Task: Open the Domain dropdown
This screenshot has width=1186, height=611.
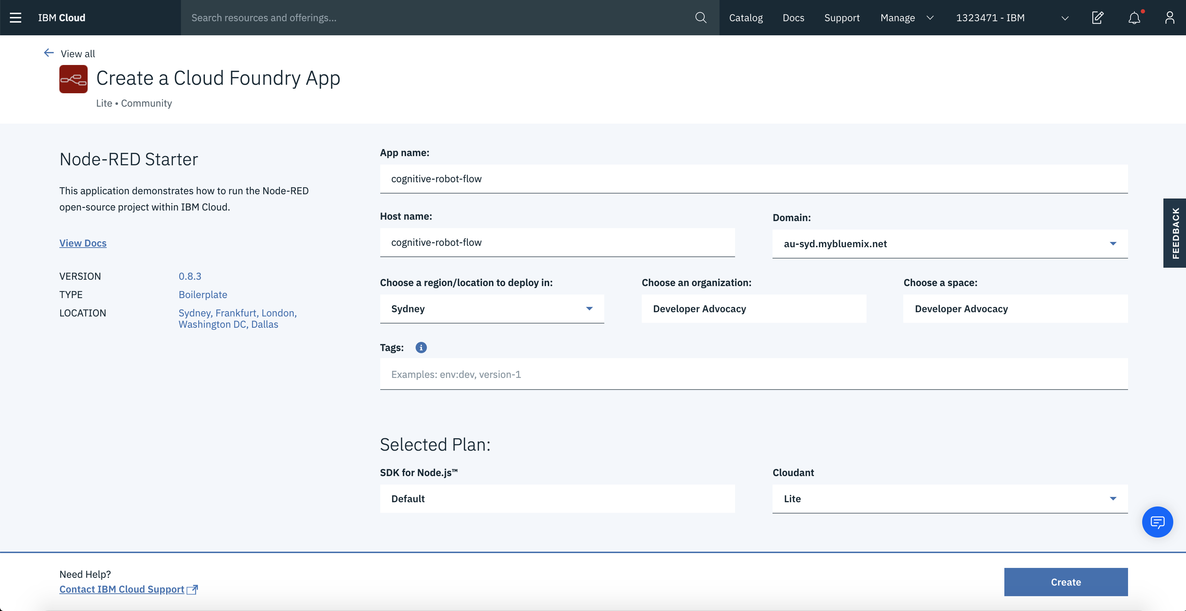Action: point(950,244)
